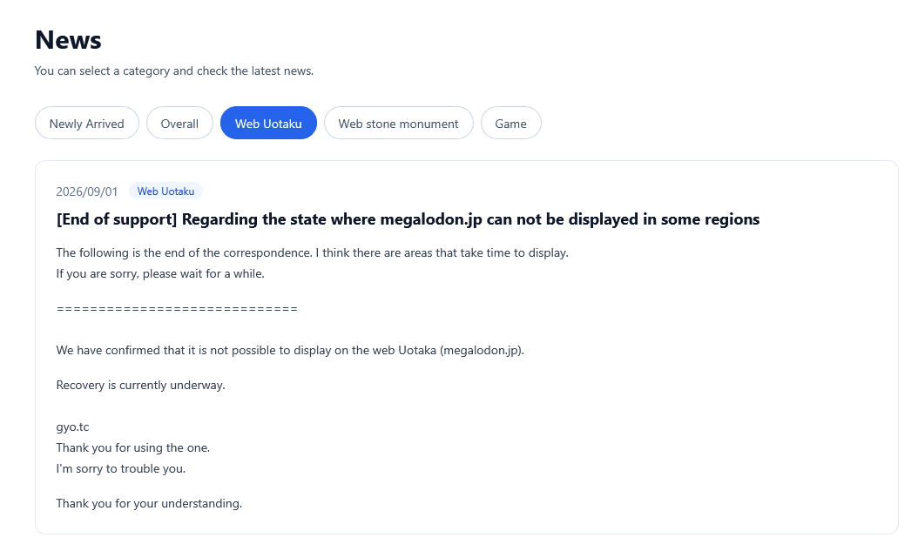The image size is (918, 551).
Task: Click the active Web Uotaku filter pill
Action: click(x=269, y=124)
